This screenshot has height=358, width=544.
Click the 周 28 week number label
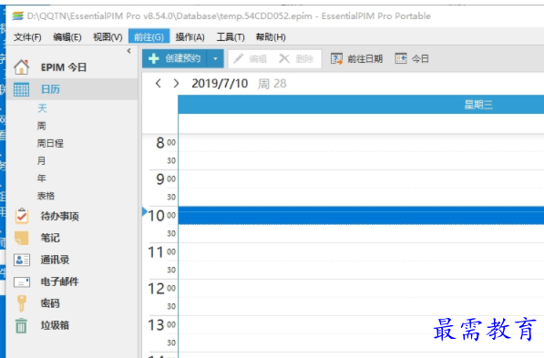click(272, 84)
